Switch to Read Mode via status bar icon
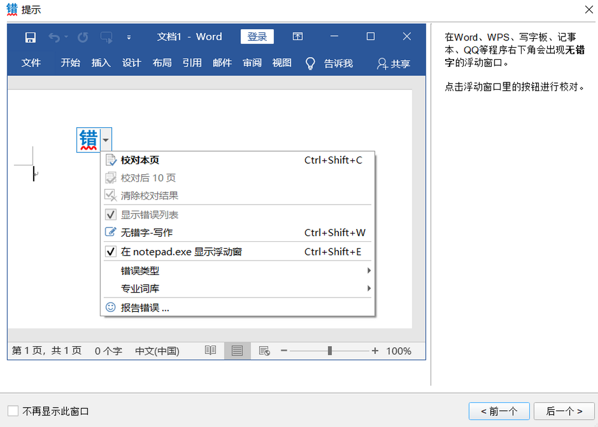The height and width of the screenshot is (427, 598). click(x=210, y=351)
